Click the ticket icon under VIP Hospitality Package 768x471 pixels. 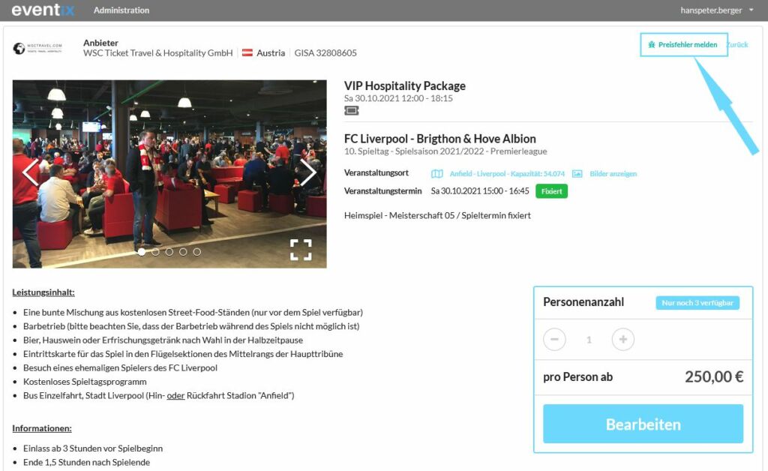(x=351, y=111)
